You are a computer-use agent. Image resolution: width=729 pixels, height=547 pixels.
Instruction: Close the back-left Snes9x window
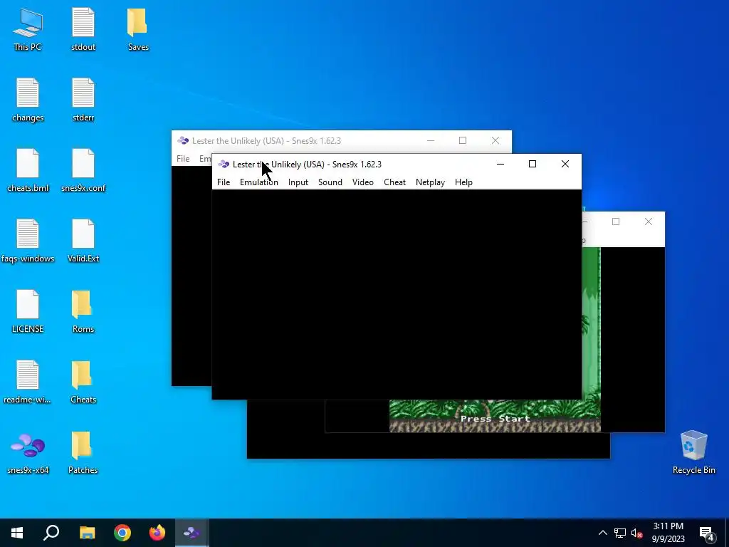click(495, 140)
